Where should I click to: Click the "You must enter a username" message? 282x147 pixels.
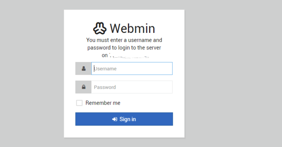(x=124, y=40)
